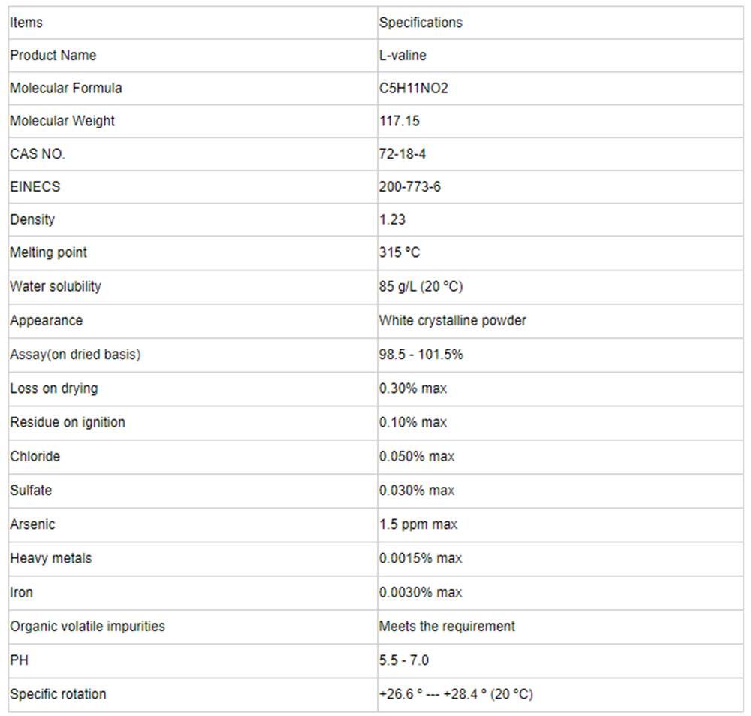
Task: Click the EINECS value 200-773-6
Action: pos(409,186)
